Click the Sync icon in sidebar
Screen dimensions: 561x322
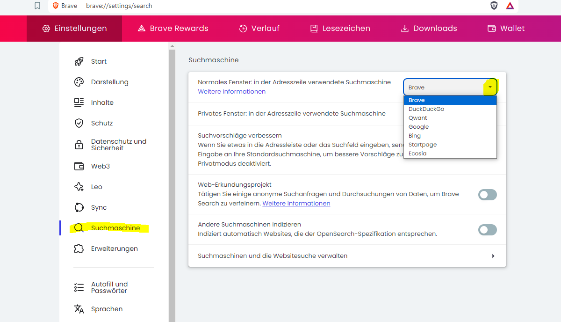click(79, 207)
